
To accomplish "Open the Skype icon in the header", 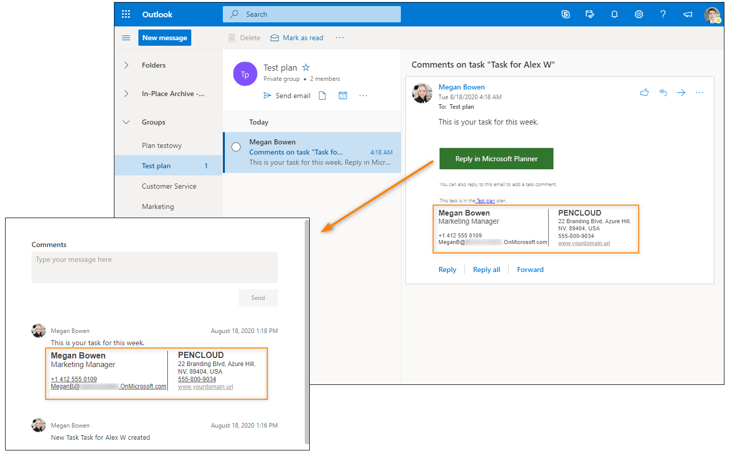I will pyautogui.click(x=565, y=14).
